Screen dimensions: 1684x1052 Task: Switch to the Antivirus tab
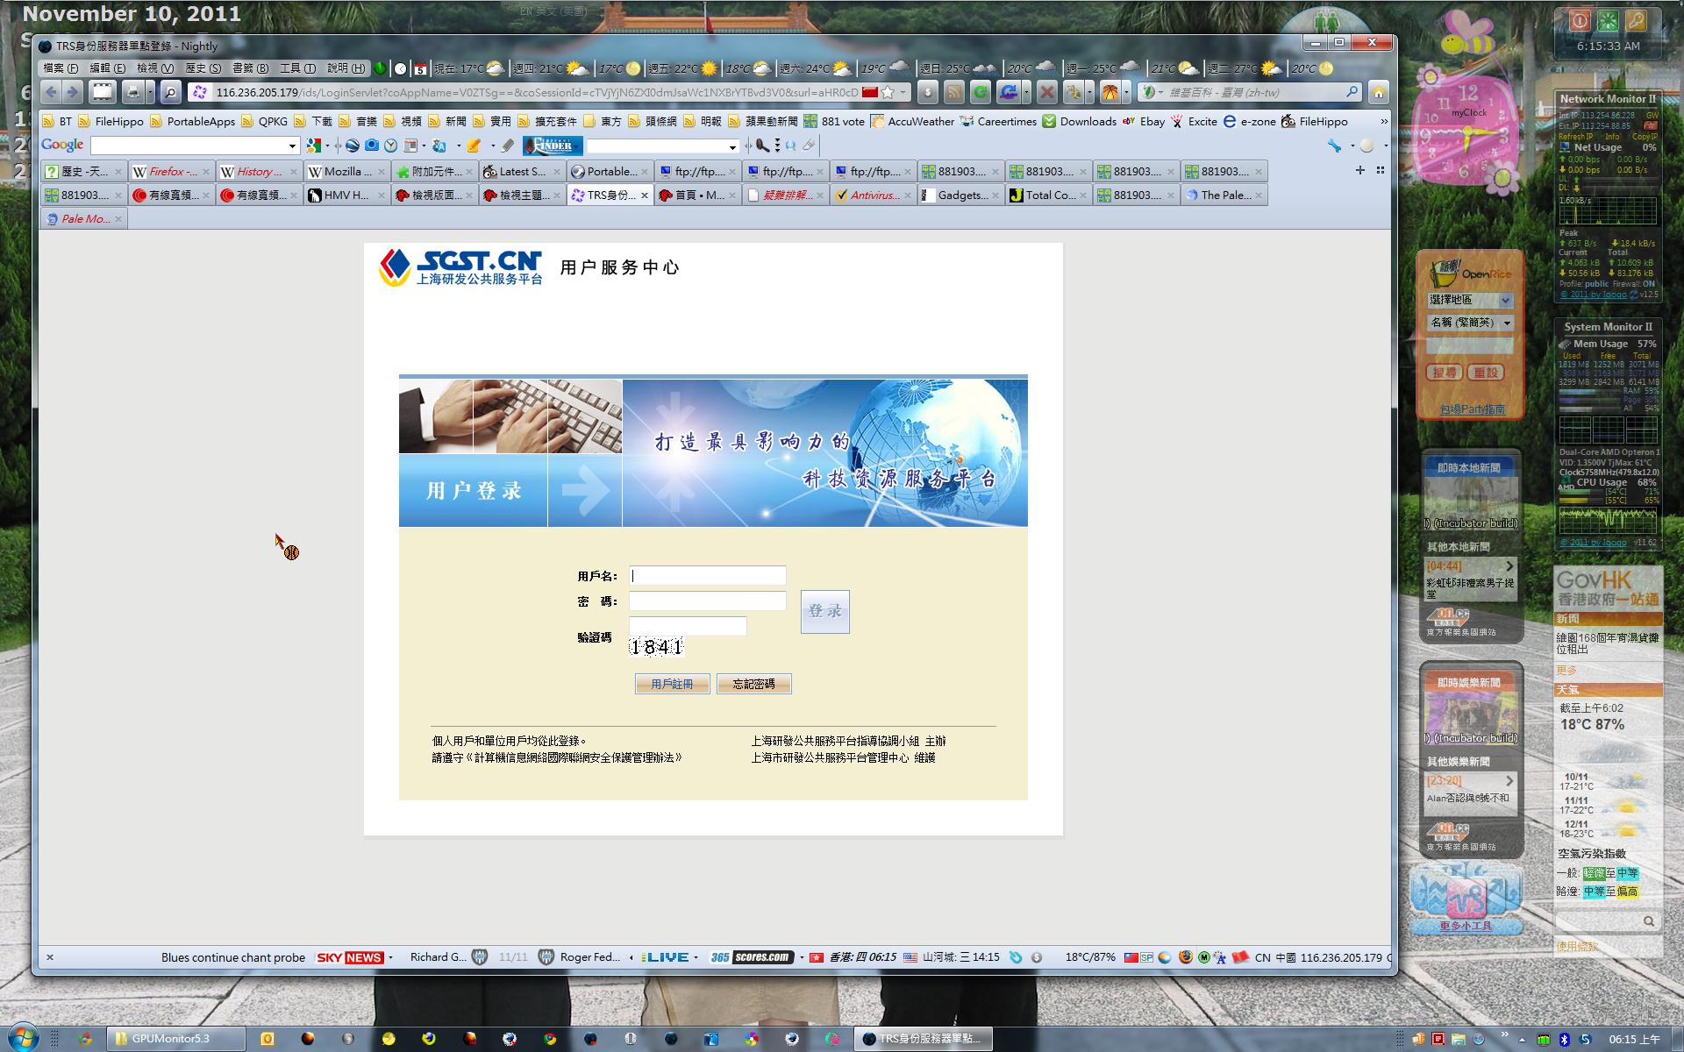click(x=867, y=195)
